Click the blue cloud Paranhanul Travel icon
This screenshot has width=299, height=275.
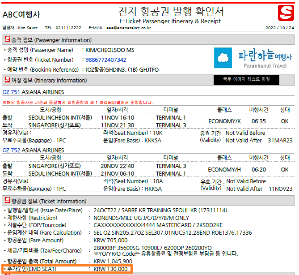[x=223, y=58]
